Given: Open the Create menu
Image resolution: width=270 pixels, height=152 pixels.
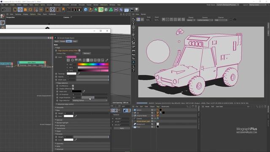Looking at the screenshot, I should pyautogui.click(x=12, y=5).
